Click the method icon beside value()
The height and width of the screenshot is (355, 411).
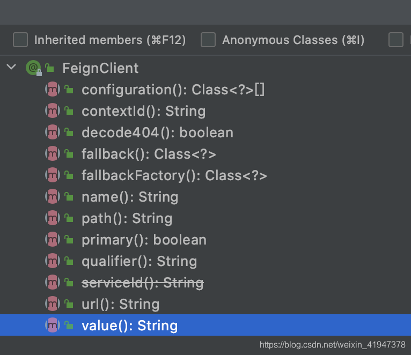pos(53,325)
